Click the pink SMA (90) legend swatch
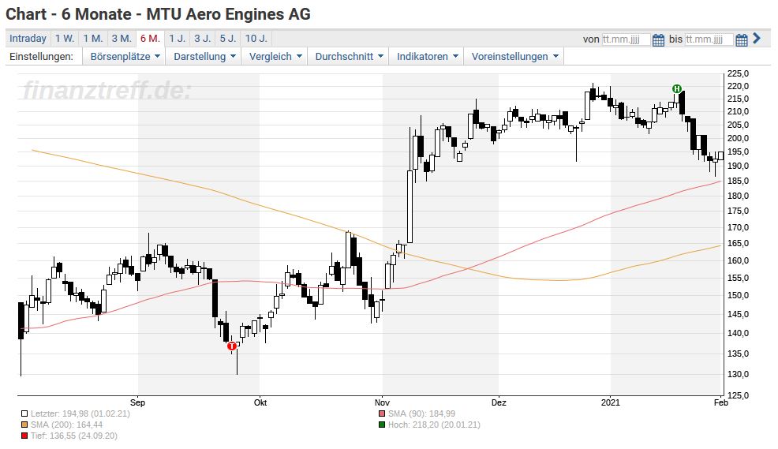The width and height of the screenshot is (778, 449). tap(382, 413)
